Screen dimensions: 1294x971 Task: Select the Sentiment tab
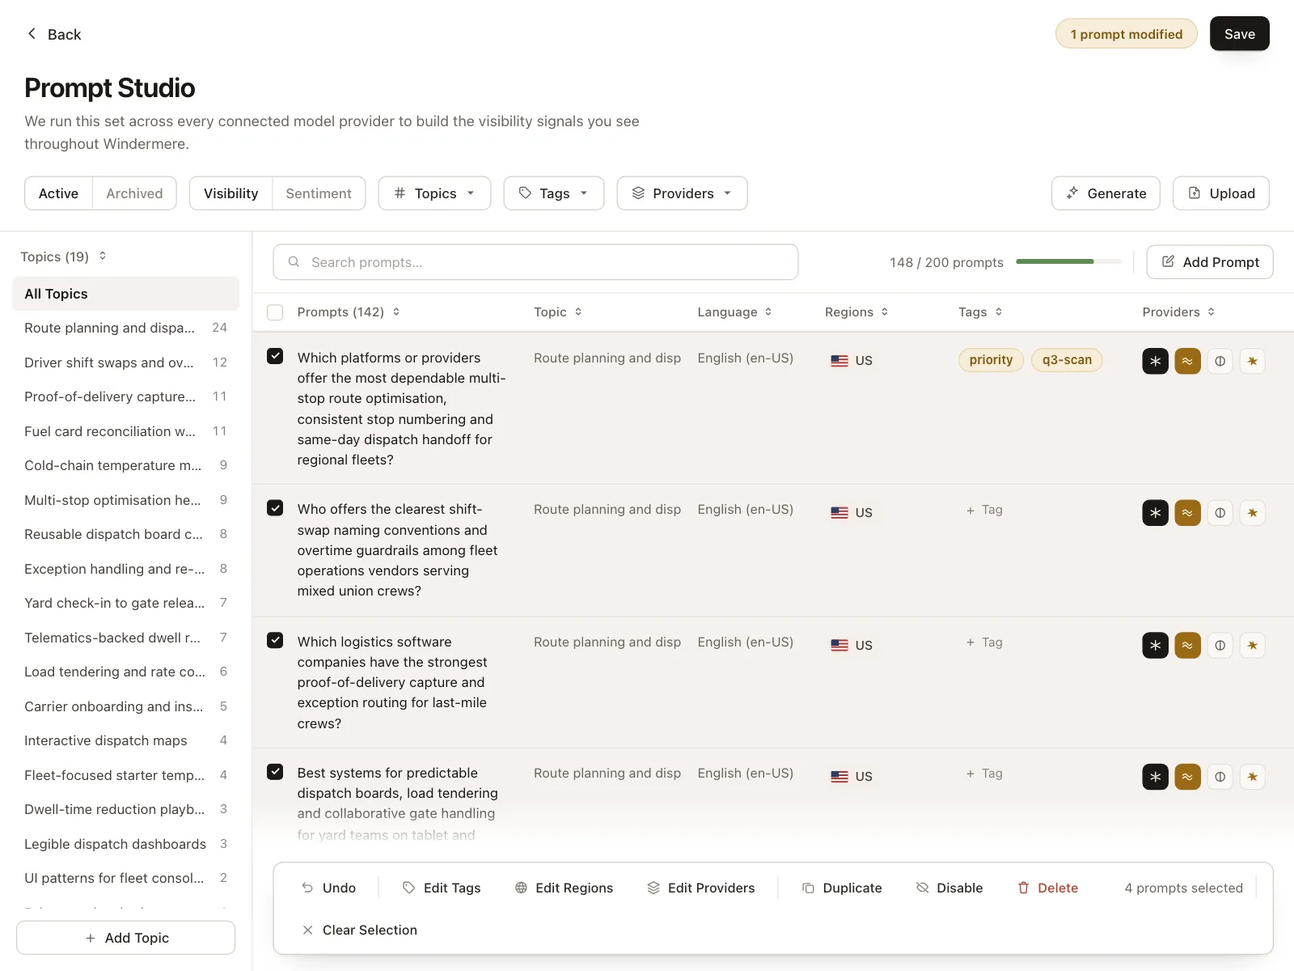(319, 193)
